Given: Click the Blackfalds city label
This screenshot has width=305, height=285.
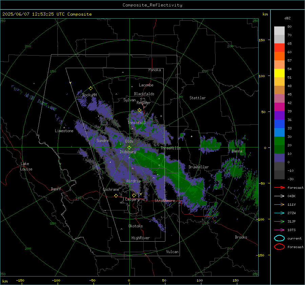Looking at the screenshot, I should point(144,94).
